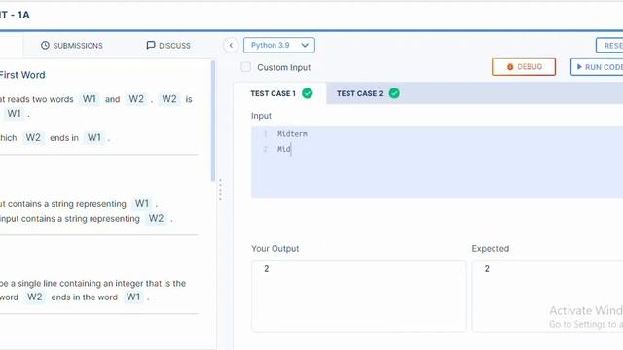Click the Your Output label
Viewport: 623px width, 350px height.
(275, 249)
